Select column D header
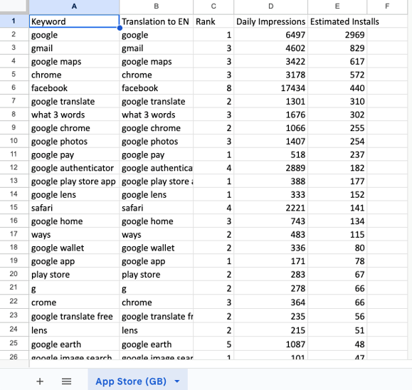This screenshot has width=412, height=390. [270, 6]
